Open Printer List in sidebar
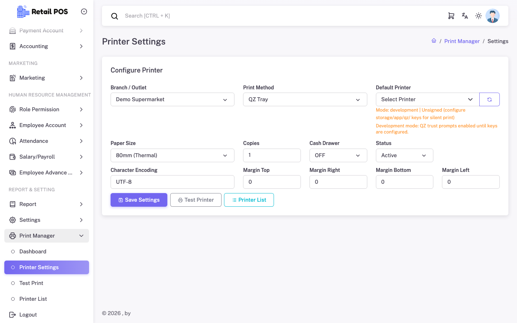Viewport: 517px width, 323px height. [47, 299]
